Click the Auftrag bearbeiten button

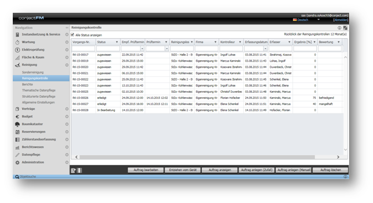[146, 170]
